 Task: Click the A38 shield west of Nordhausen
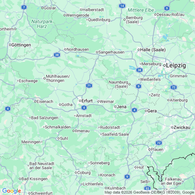[57, 55]
